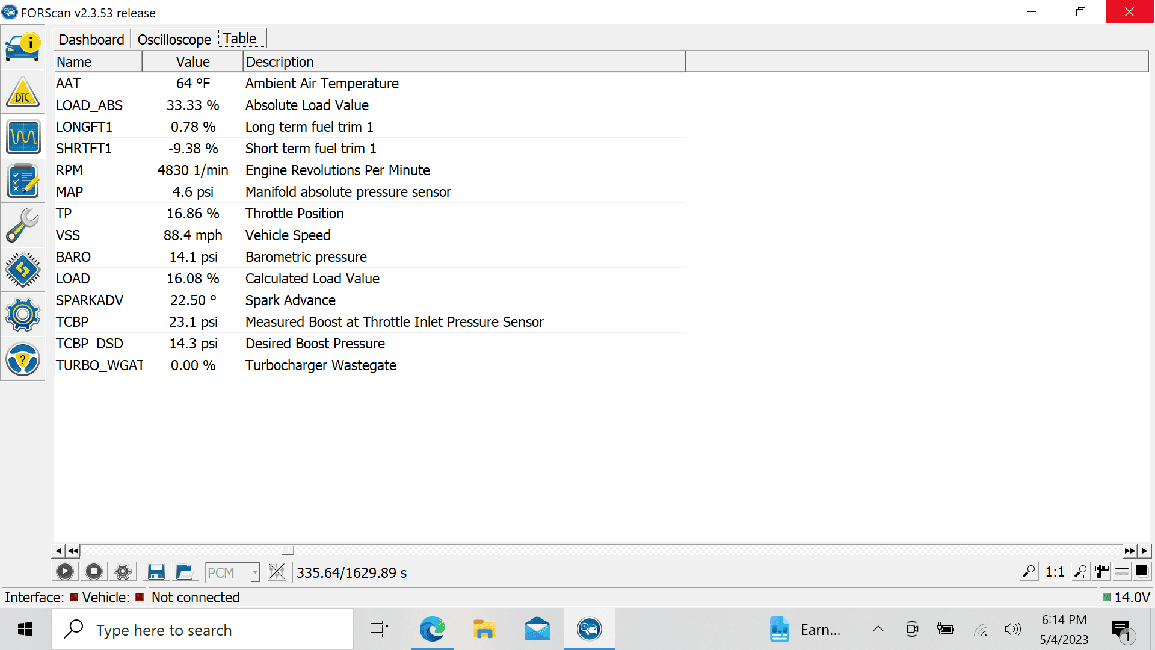Screen dimensions: 1155x650
Task: Open the settings gear in the sidebar
Action: (23, 314)
